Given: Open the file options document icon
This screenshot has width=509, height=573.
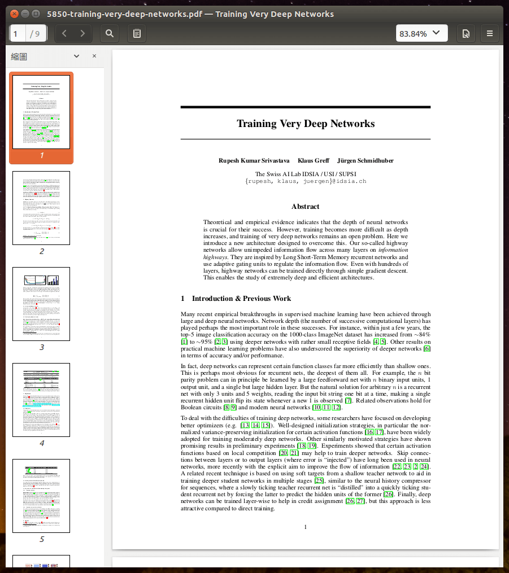Looking at the screenshot, I should (466, 34).
